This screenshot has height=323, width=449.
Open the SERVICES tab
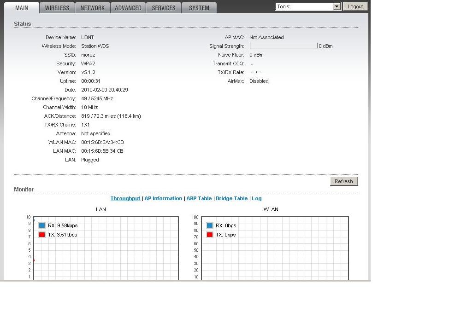coord(163,8)
